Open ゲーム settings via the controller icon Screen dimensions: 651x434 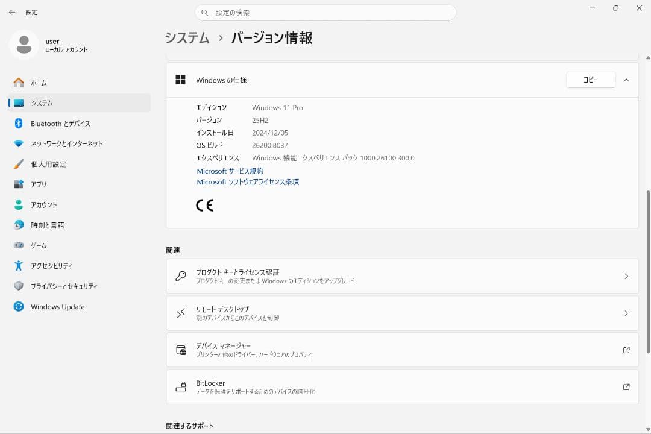19,245
